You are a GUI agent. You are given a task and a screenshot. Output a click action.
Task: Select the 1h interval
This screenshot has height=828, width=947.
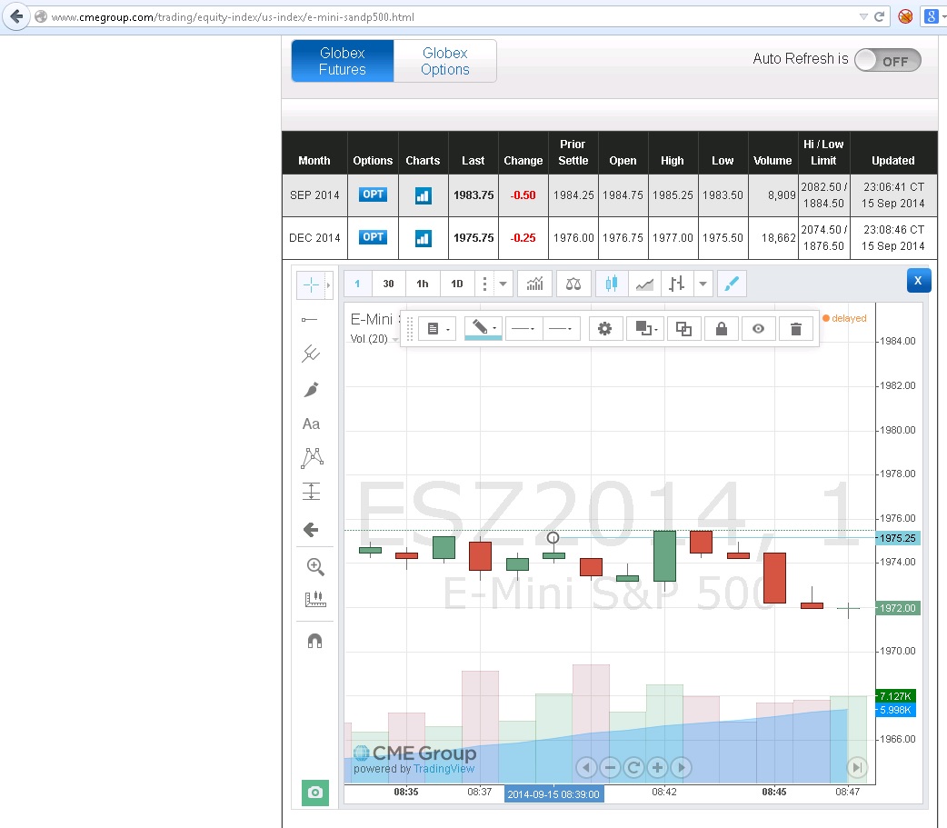pyautogui.click(x=423, y=284)
